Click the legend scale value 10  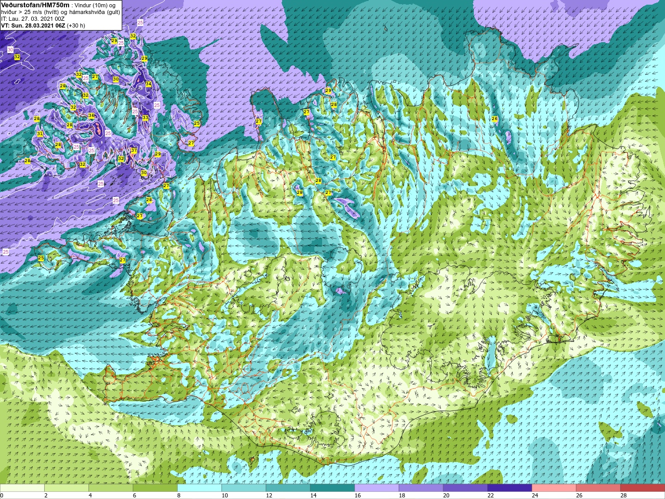tap(224, 495)
